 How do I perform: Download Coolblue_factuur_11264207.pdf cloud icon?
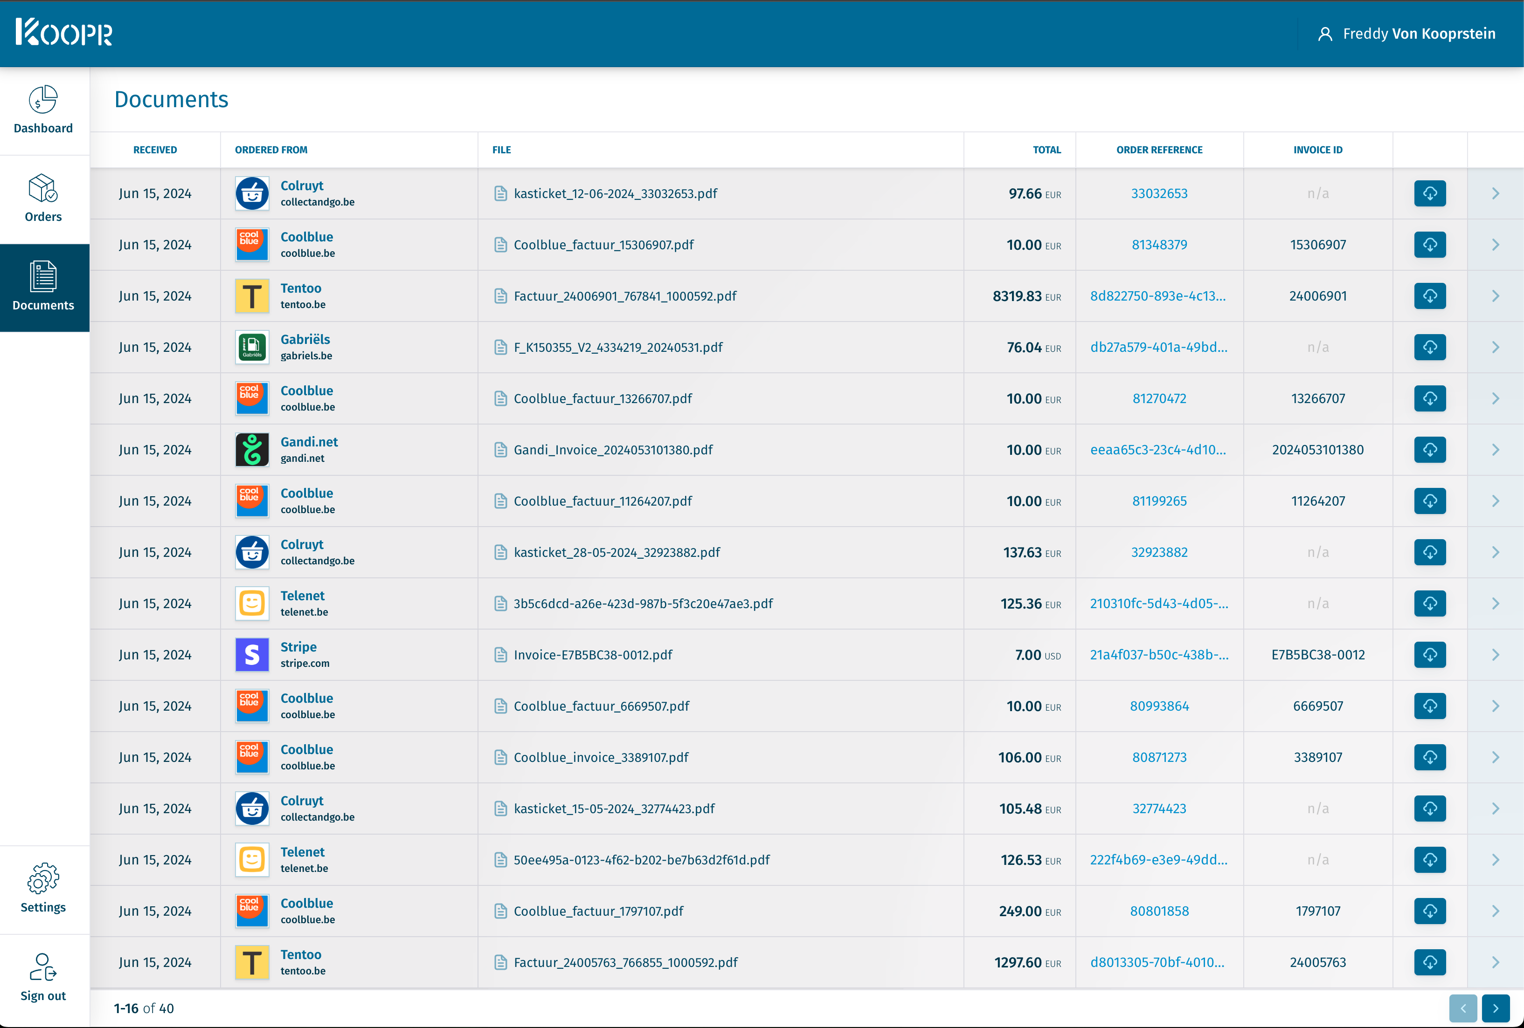1430,500
